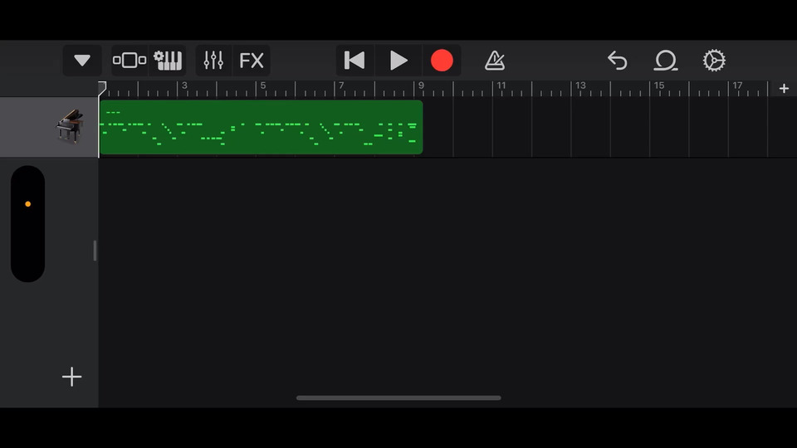Click bar 9 on the timeline ruler
The height and width of the screenshot is (448, 797).
[x=421, y=85]
